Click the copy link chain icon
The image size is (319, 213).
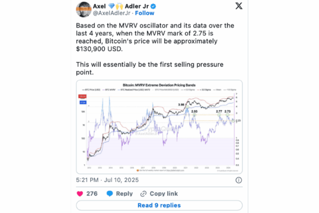tap(143, 194)
